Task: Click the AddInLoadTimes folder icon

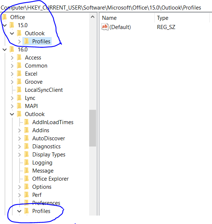Action: (26, 122)
